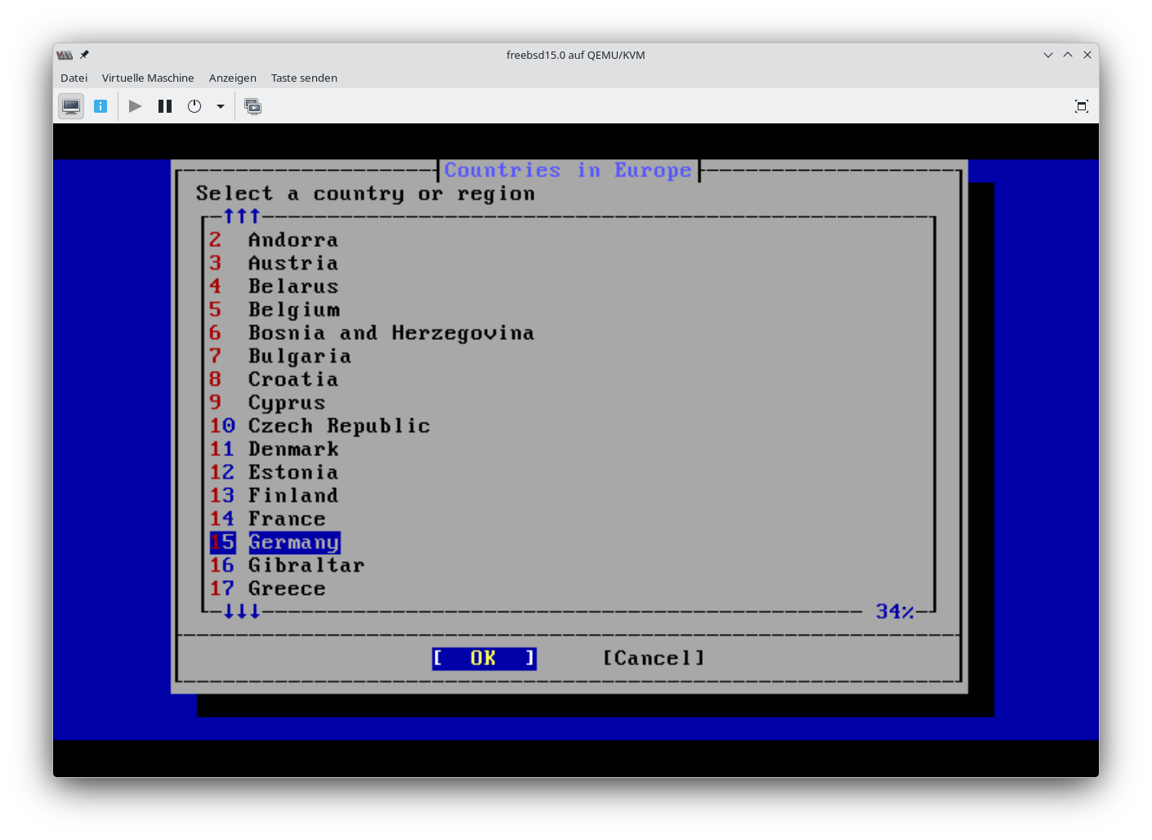Show virtual hardware details info icon
Viewport: 1152px width, 840px height.
coord(100,106)
